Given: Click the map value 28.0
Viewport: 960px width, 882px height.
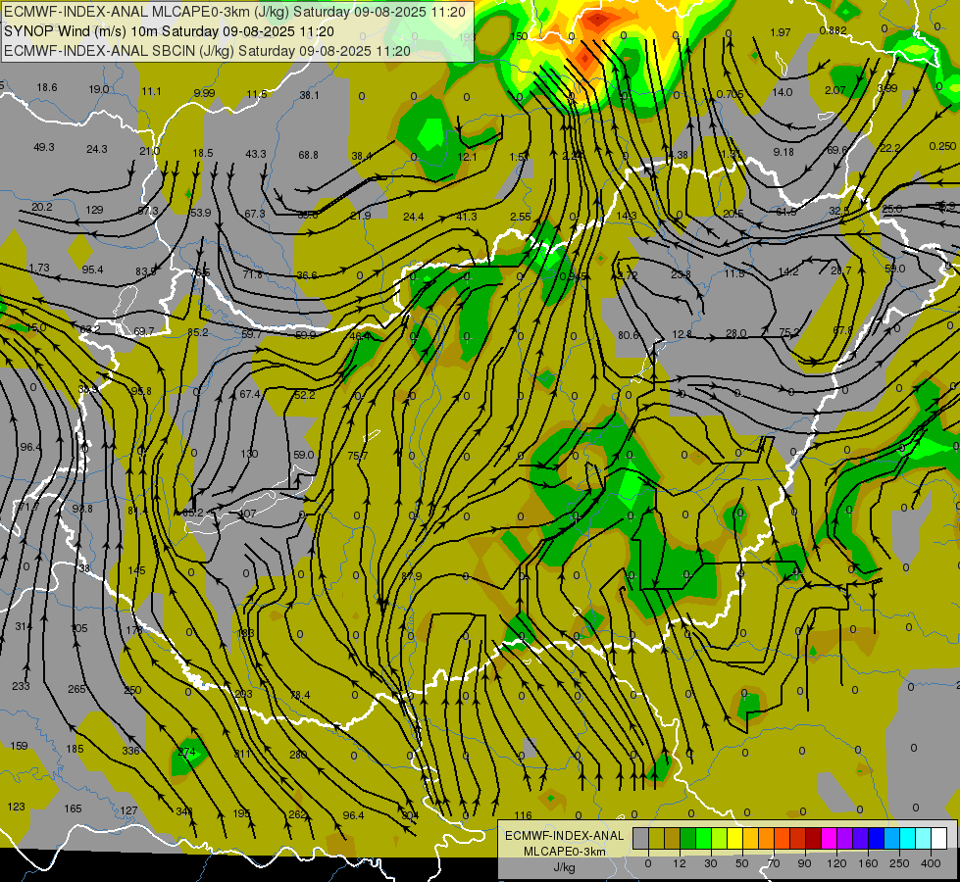Looking at the screenshot, I should tap(735, 333).
